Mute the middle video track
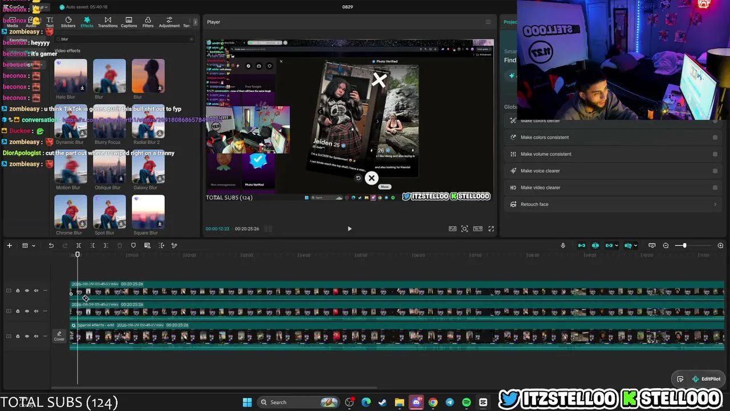 pos(36,311)
